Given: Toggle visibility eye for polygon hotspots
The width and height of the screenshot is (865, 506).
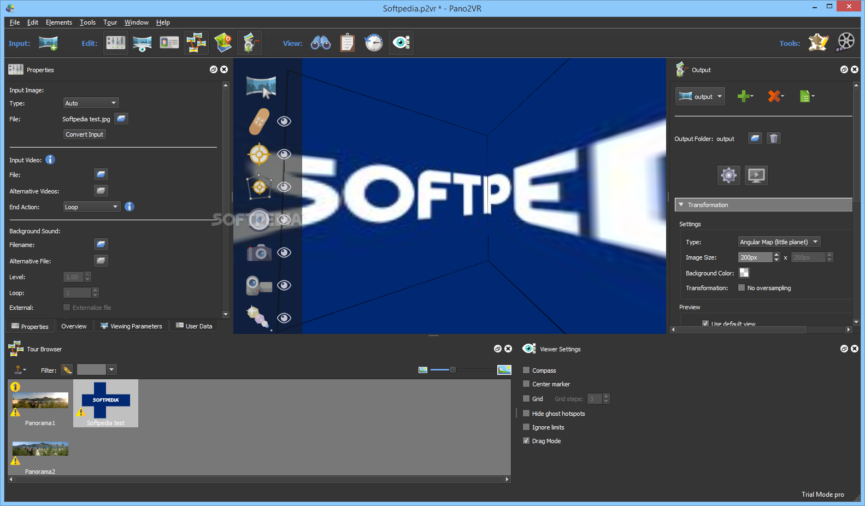Looking at the screenshot, I should 284,187.
